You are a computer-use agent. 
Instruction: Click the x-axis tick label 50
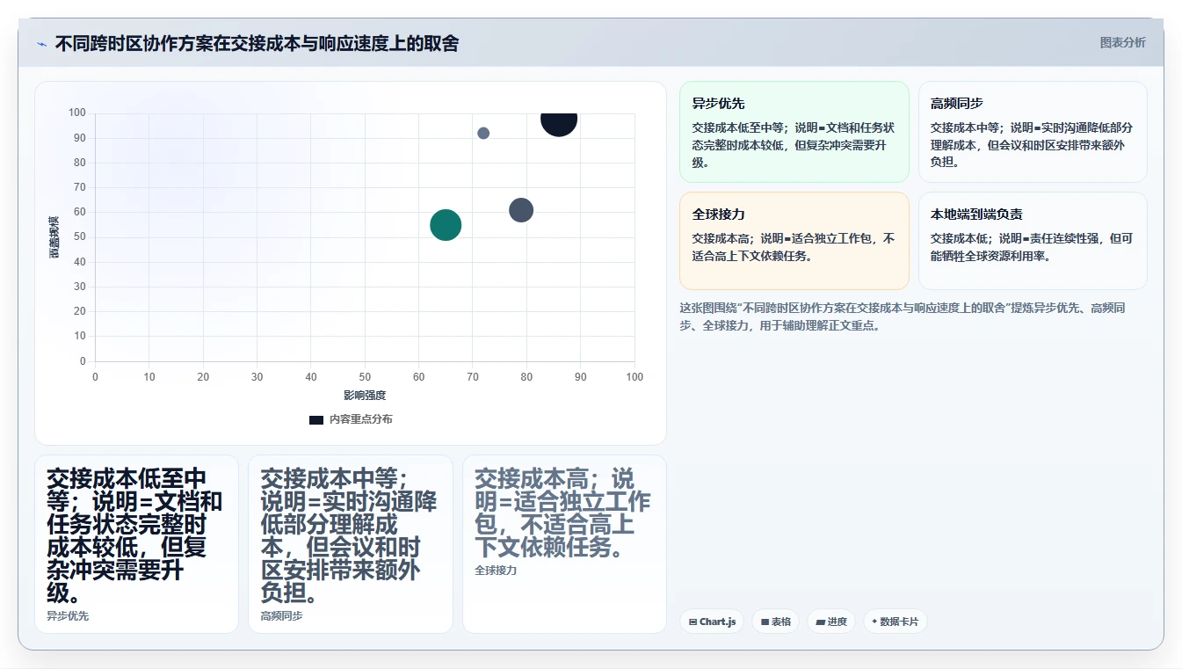tap(365, 377)
